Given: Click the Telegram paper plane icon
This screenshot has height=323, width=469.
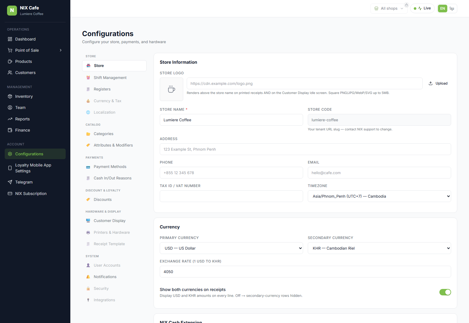Looking at the screenshot, I should click(10, 182).
